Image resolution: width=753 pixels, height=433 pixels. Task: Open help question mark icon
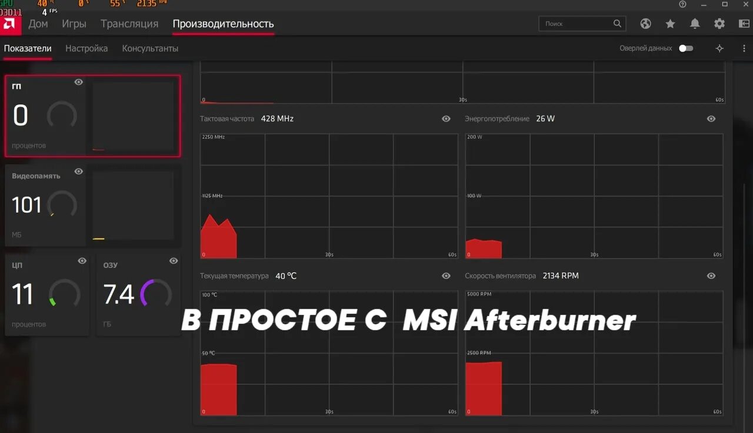point(682,4)
